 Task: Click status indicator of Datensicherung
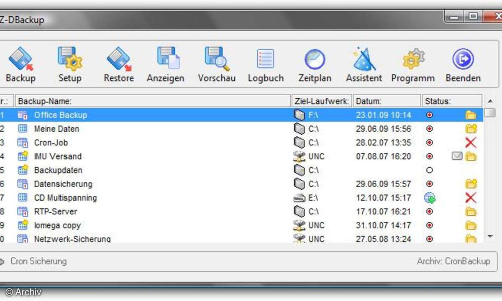(x=429, y=184)
